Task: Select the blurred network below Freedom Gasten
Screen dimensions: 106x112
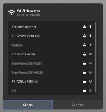Action: [x=51, y=63]
